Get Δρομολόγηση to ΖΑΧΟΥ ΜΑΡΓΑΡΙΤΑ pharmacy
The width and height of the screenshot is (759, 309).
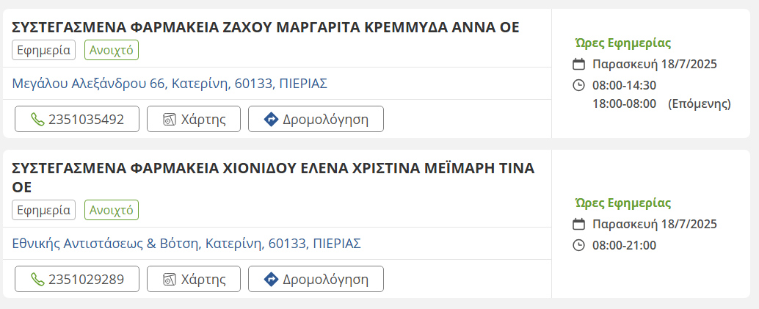316,119
